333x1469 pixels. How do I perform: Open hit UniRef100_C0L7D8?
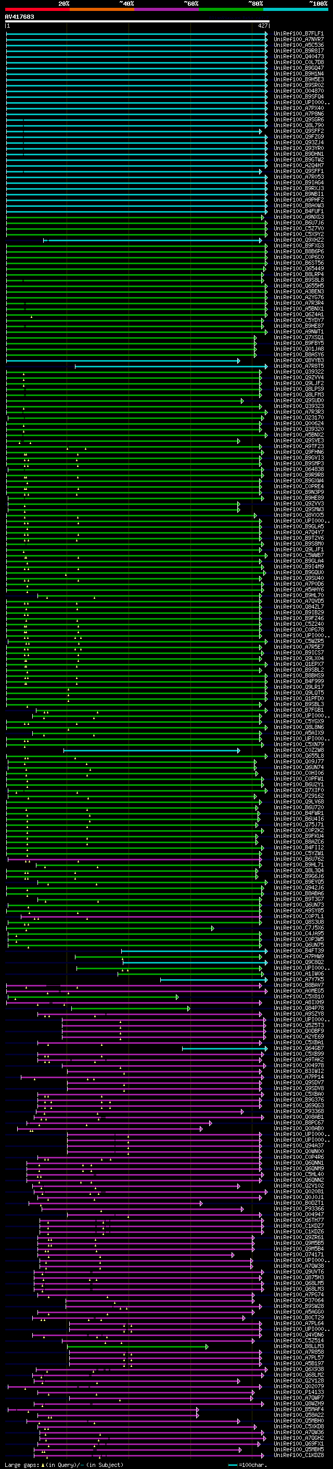(x=298, y=62)
